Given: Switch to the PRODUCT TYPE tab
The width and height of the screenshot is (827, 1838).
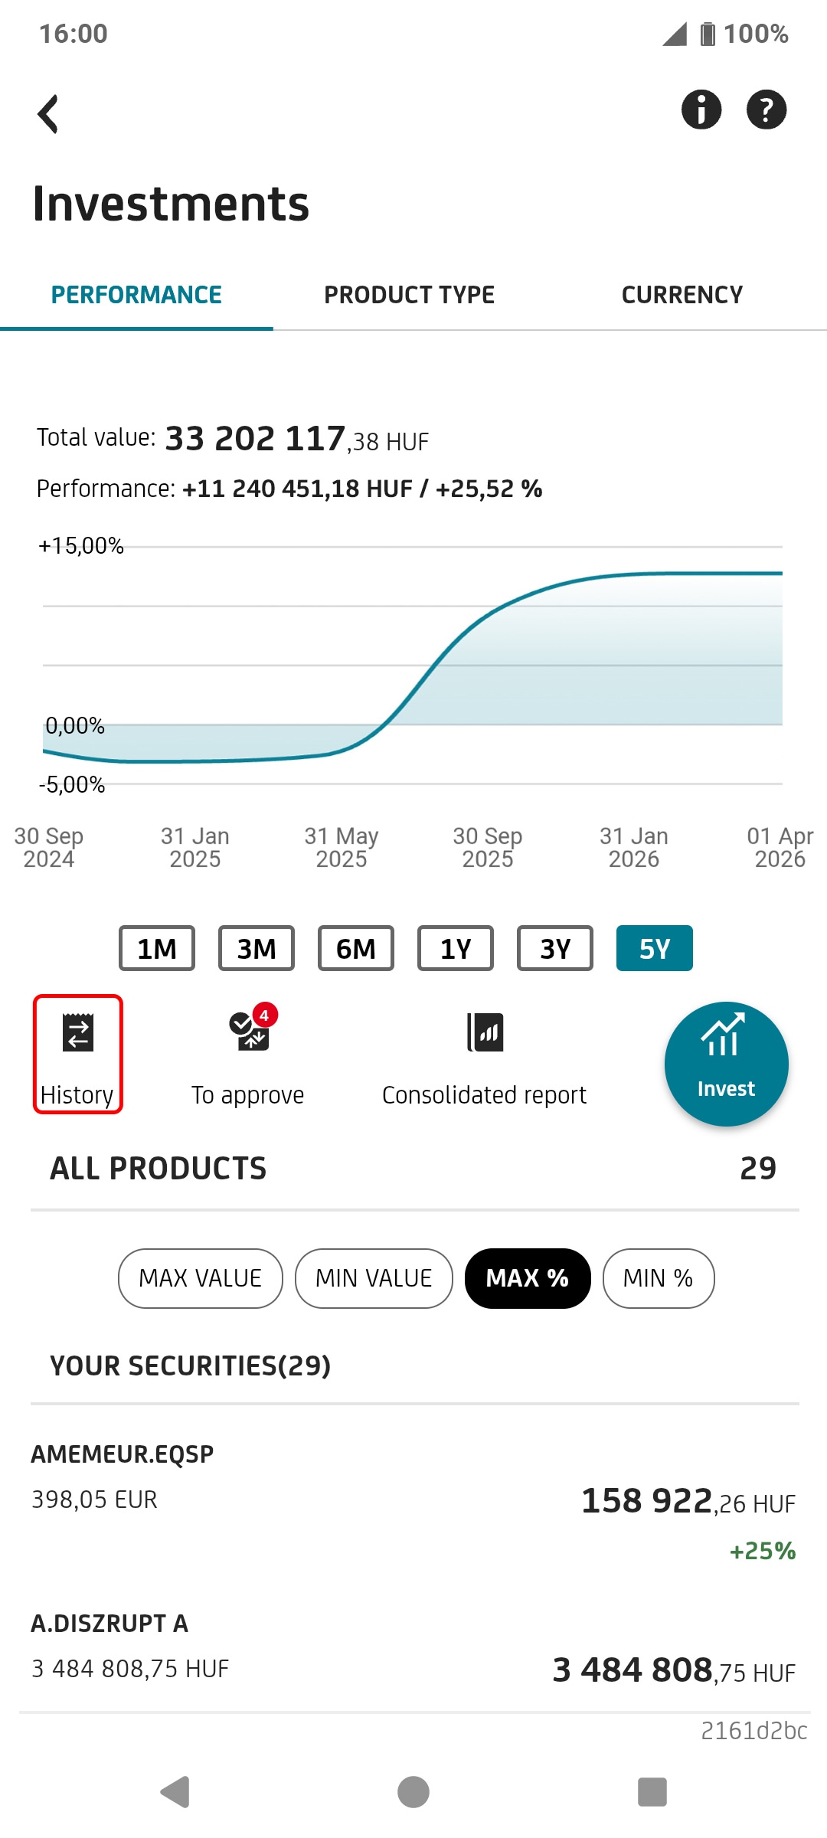Looking at the screenshot, I should 409,295.
